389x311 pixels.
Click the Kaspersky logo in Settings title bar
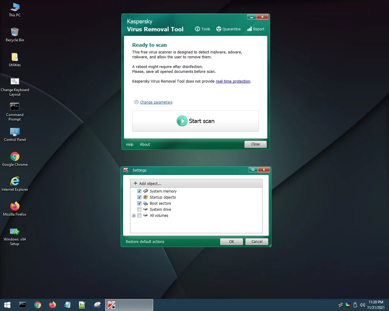click(x=126, y=170)
